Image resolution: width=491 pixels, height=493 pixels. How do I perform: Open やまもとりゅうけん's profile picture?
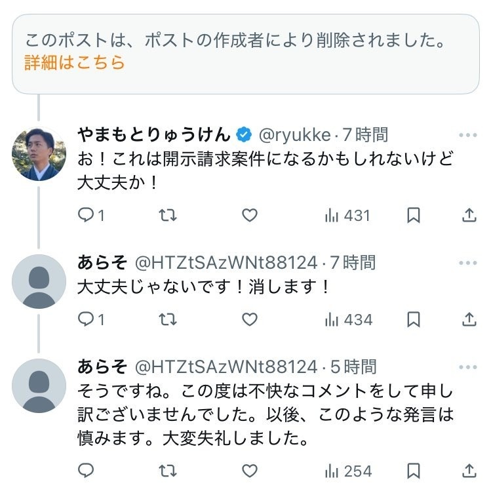pyautogui.click(x=39, y=154)
